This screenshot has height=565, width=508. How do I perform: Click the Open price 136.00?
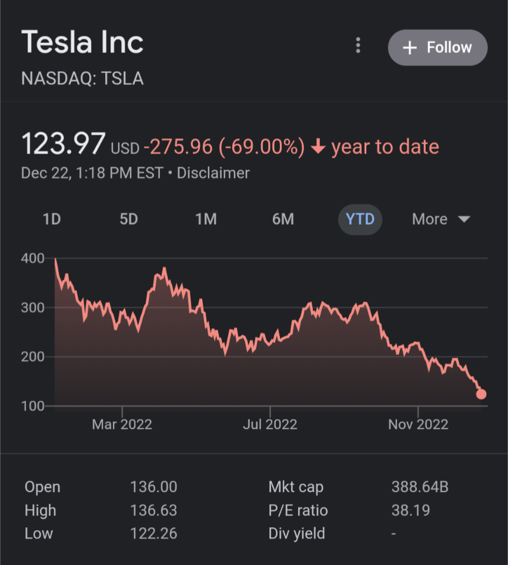[x=153, y=487]
